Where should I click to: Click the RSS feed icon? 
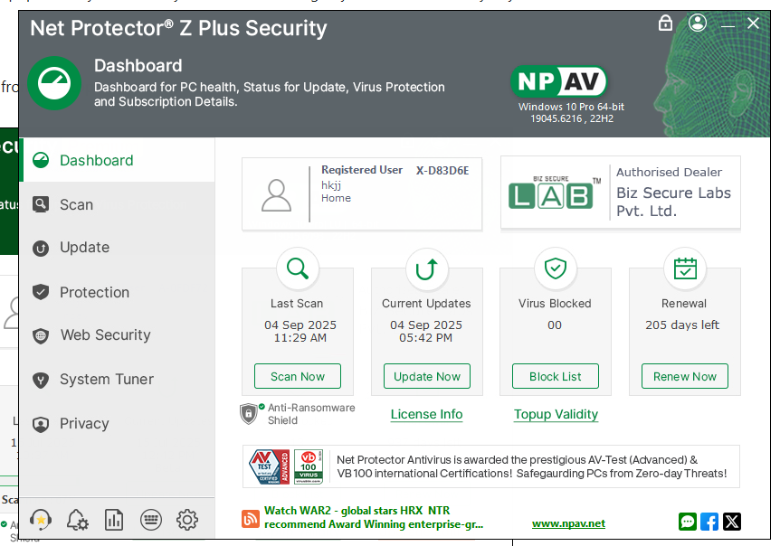[x=251, y=519]
